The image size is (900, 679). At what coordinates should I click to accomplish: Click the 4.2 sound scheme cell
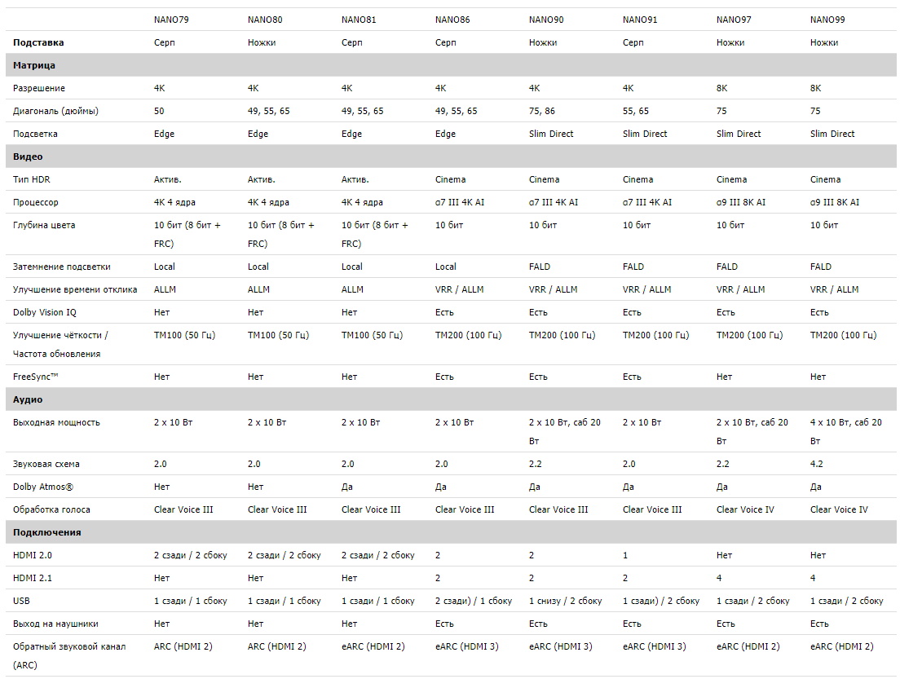click(817, 464)
